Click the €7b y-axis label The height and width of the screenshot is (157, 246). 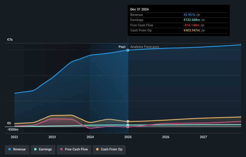coord(10,40)
